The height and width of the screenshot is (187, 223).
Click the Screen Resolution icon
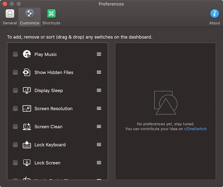27,109
